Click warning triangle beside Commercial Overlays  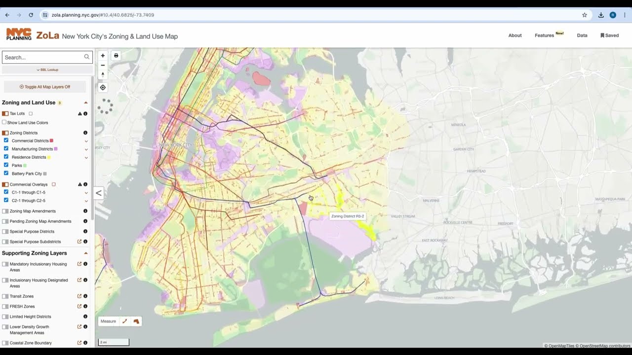[80, 184]
